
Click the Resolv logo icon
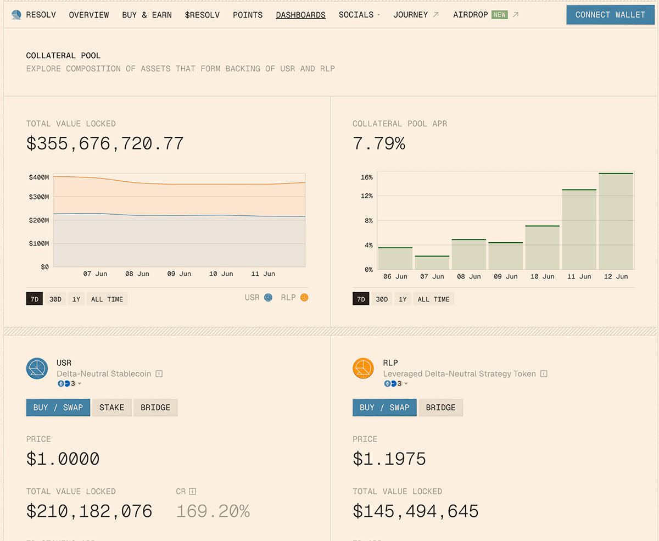click(x=17, y=15)
